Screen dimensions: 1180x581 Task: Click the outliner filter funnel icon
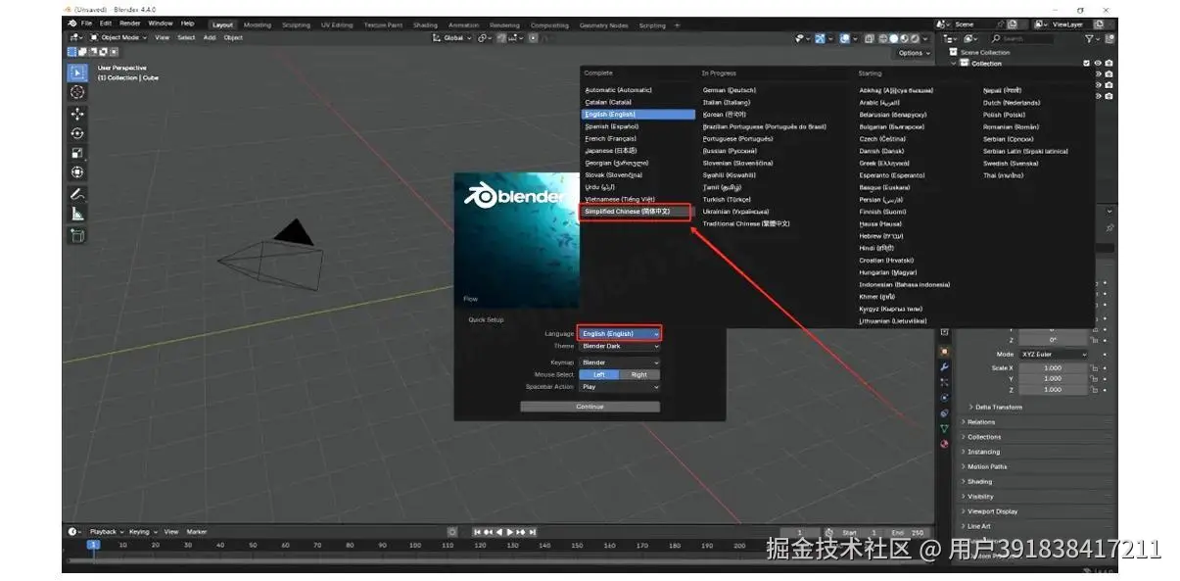click(x=1089, y=38)
